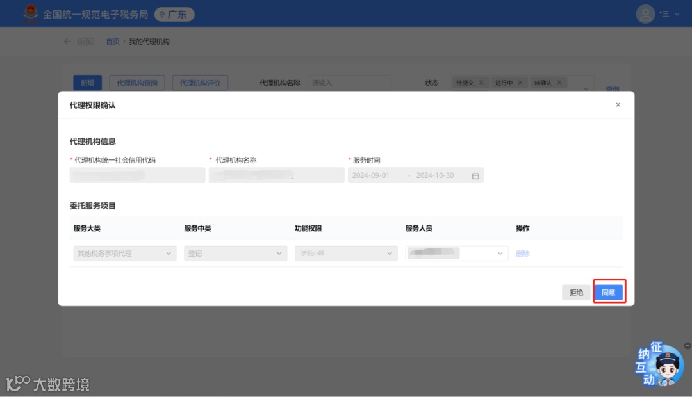
Task: Click the 同意 button to agree
Action: (609, 291)
